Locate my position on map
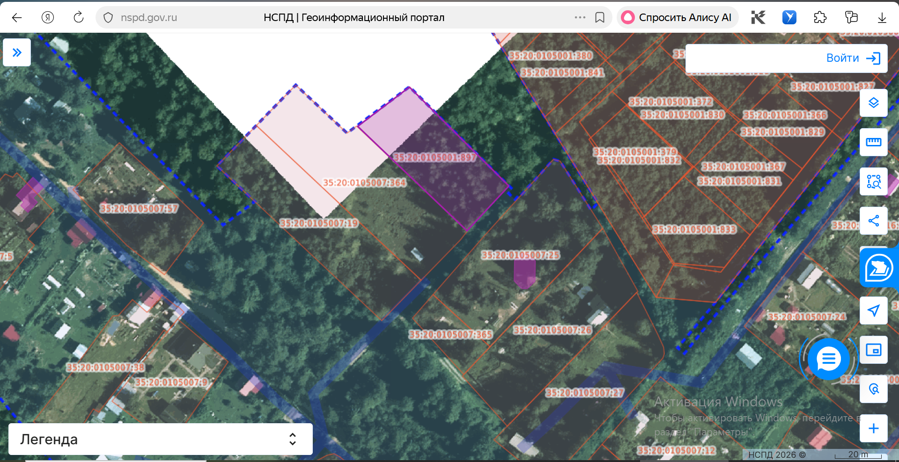The image size is (899, 462). click(874, 310)
